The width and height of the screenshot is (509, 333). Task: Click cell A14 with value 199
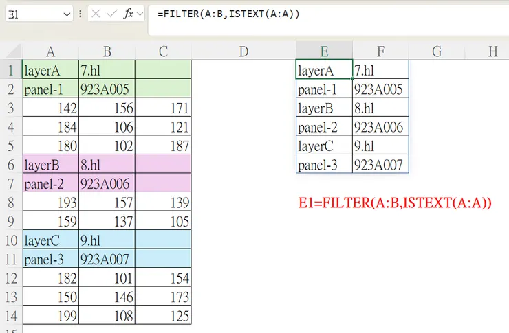click(50, 316)
